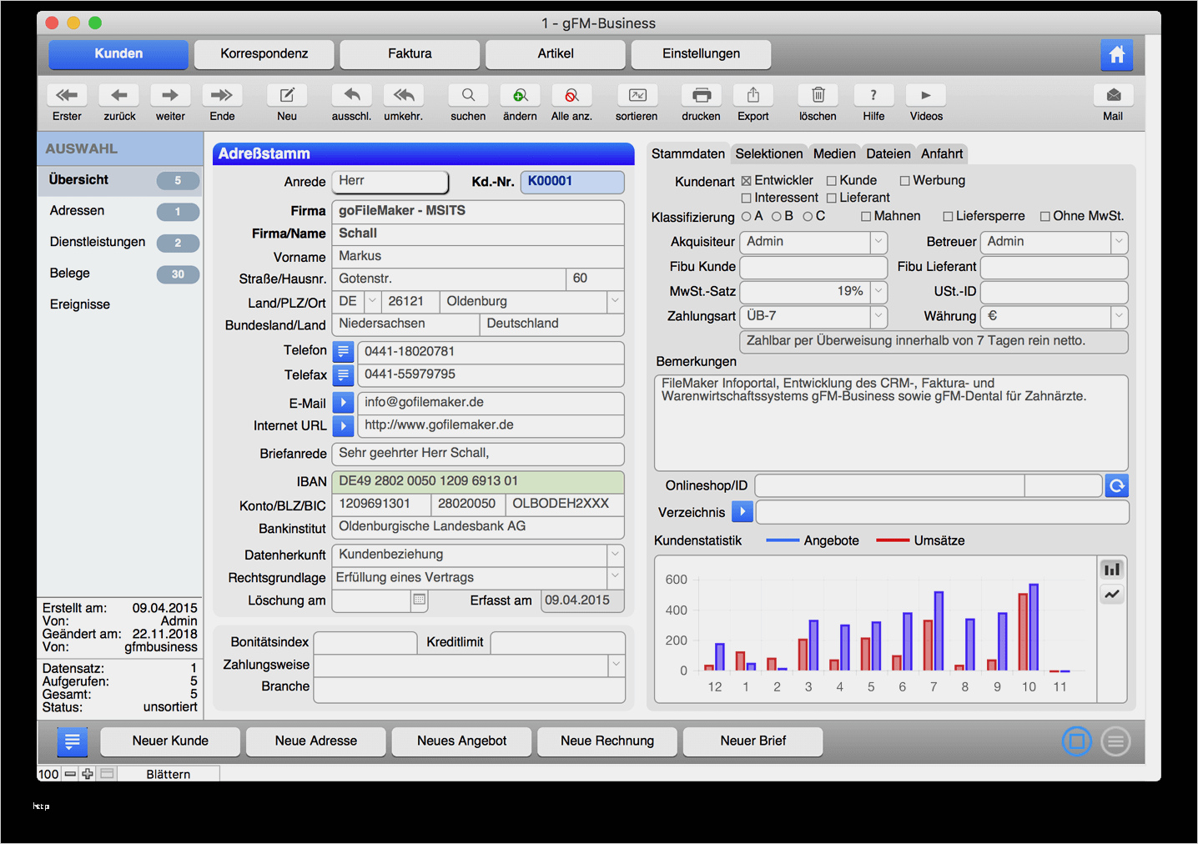This screenshot has height=844, width=1198.
Task: Select classification radio button B
Action: [777, 217]
